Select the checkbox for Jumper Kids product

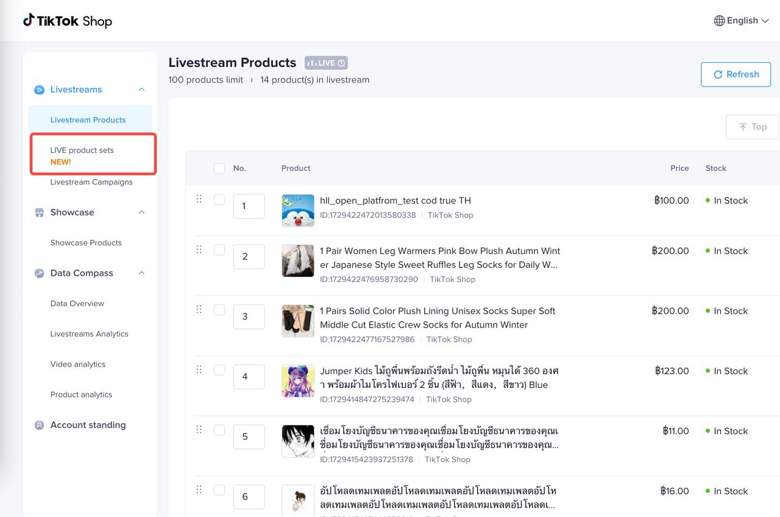(x=219, y=370)
